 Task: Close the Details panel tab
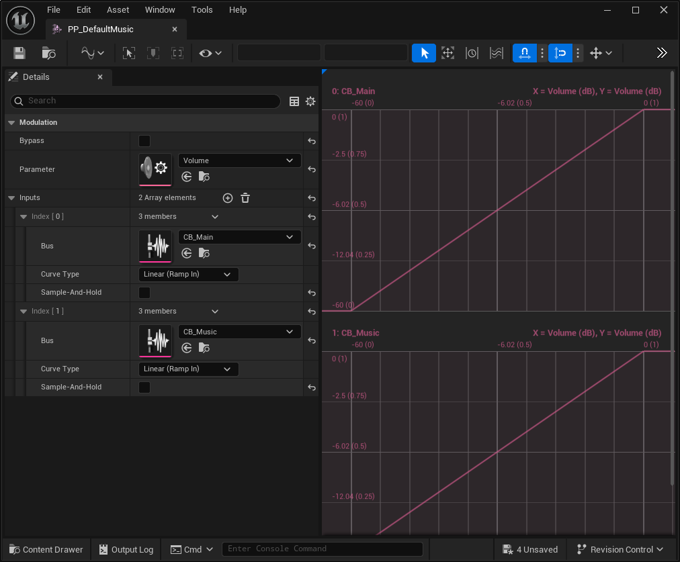[100, 77]
